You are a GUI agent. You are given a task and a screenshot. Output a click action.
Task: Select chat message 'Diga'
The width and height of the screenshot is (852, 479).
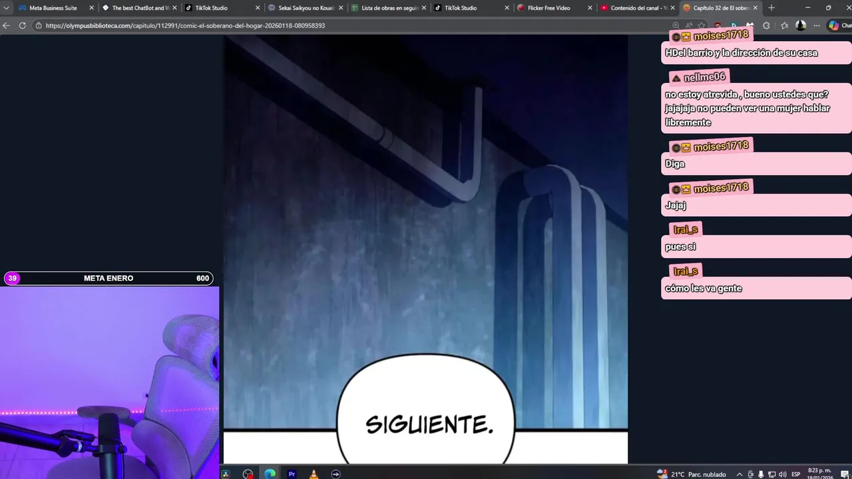click(757, 164)
